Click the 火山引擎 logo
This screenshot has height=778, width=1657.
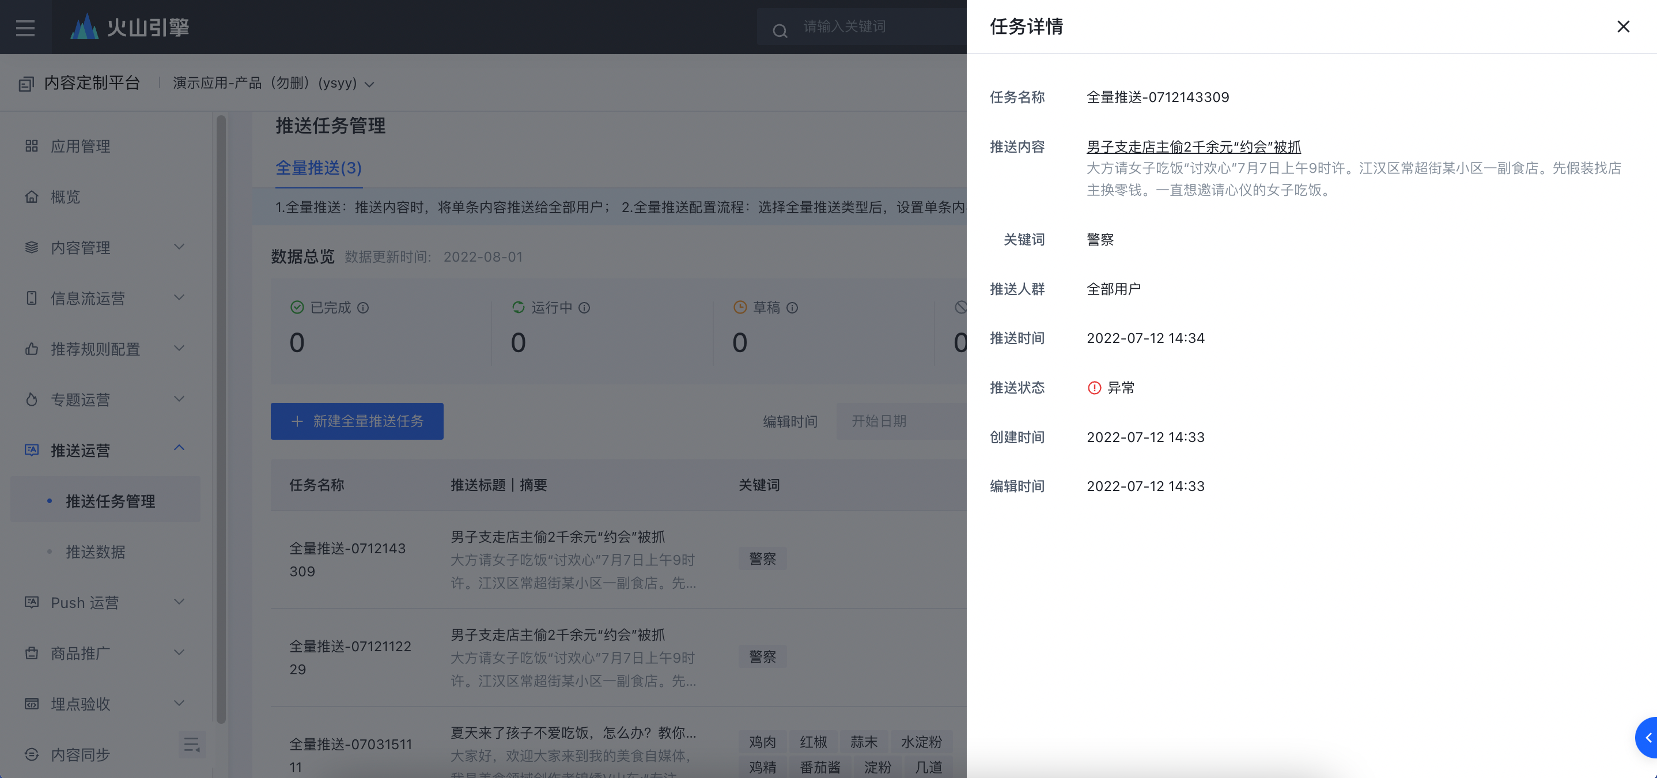click(x=129, y=27)
